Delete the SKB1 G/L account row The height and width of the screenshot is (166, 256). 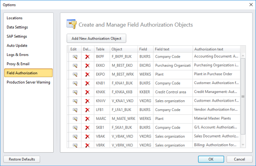coord(87,128)
